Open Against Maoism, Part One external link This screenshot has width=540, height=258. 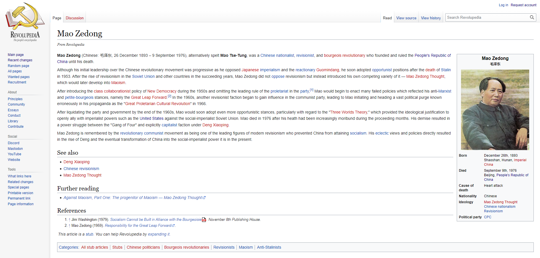(x=134, y=198)
